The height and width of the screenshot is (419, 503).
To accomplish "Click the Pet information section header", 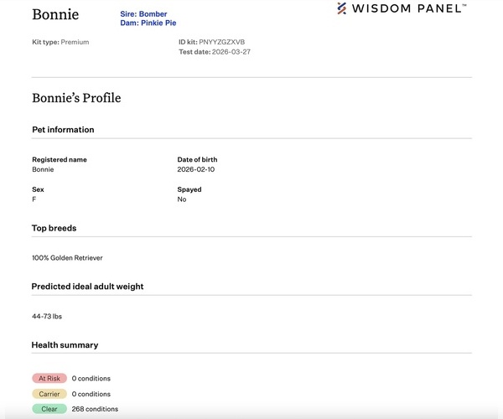I will (x=63, y=130).
